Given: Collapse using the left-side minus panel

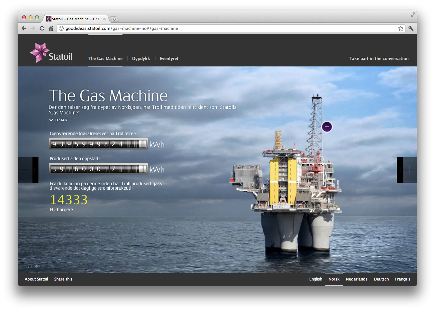Looking at the screenshot, I should click(25, 170).
